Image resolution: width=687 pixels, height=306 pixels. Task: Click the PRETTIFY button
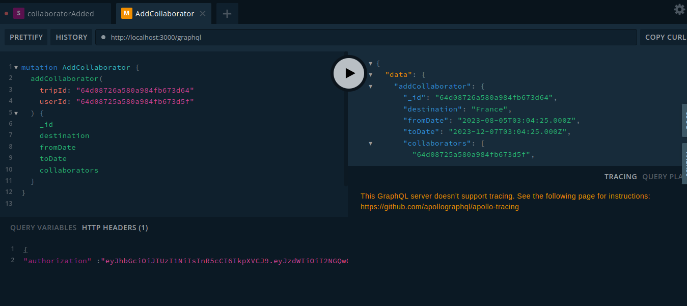26,37
